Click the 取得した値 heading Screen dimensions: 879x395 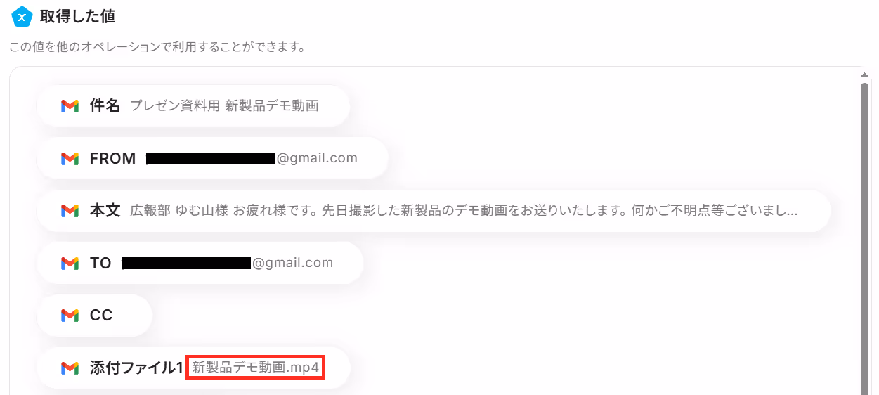click(x=78, y=15)
